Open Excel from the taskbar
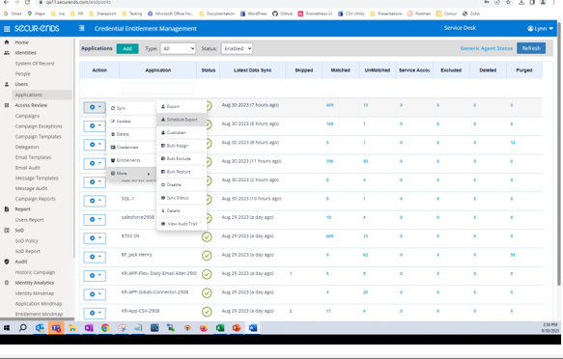563x359 pixels. (x=220, y=328)
